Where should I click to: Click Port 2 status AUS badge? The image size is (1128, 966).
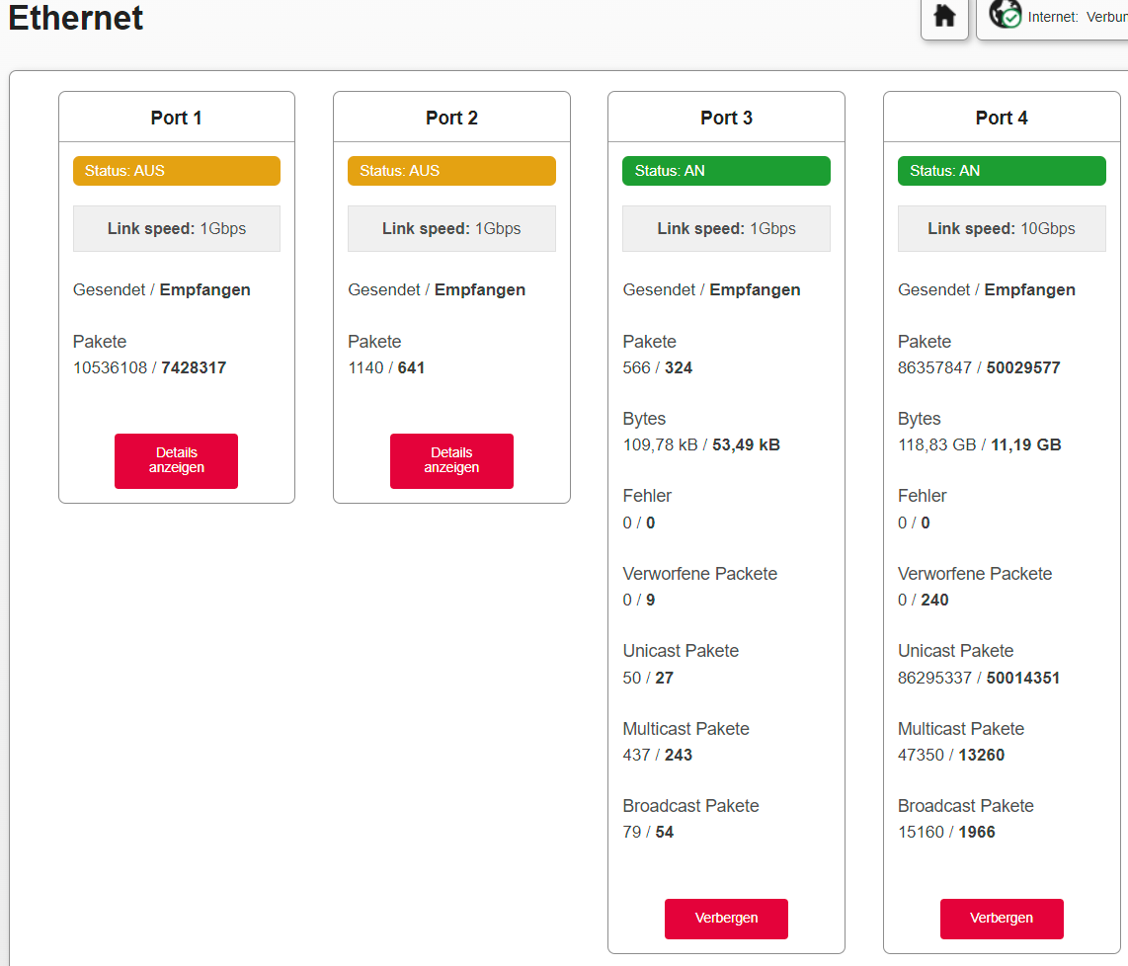coord(451,171)
